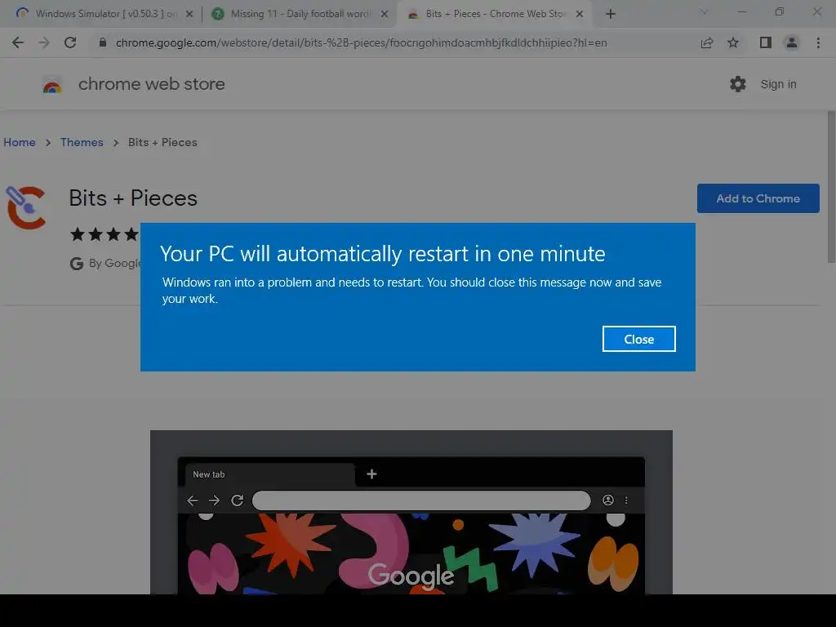Viewport: 836px width, 627px height.
Task: Click Sign in link
Action: (x=778, y=84)
